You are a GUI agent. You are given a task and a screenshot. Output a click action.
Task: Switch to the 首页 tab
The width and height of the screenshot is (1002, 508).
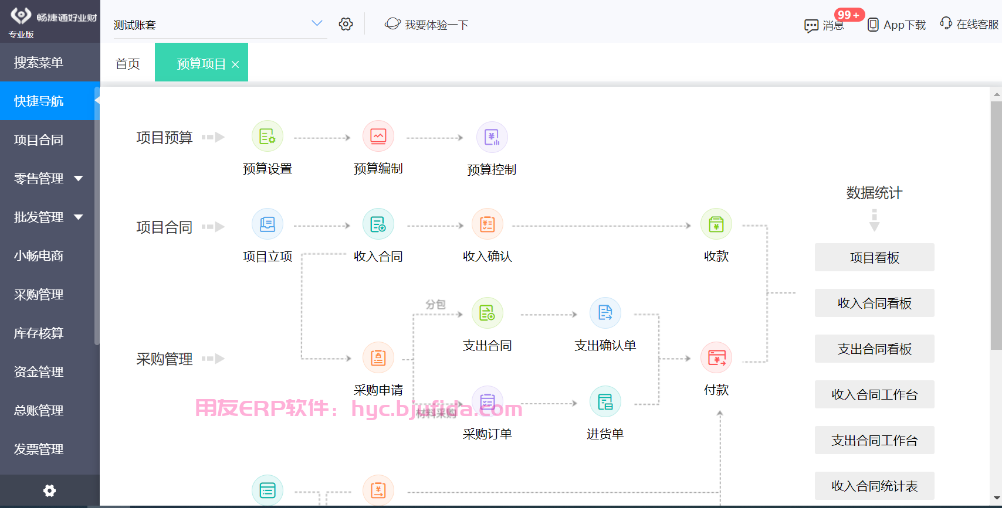point(127,63)
